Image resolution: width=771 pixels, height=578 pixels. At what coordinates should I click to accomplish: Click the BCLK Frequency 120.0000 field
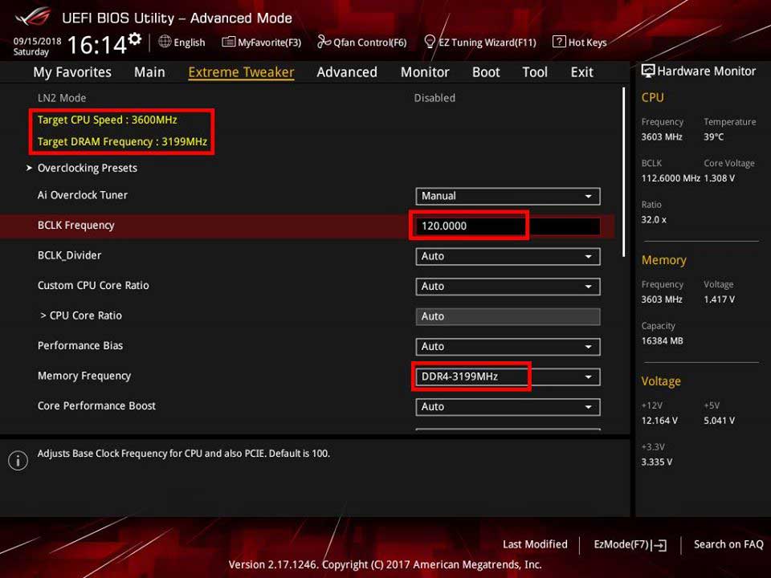[x=508, y=226]
